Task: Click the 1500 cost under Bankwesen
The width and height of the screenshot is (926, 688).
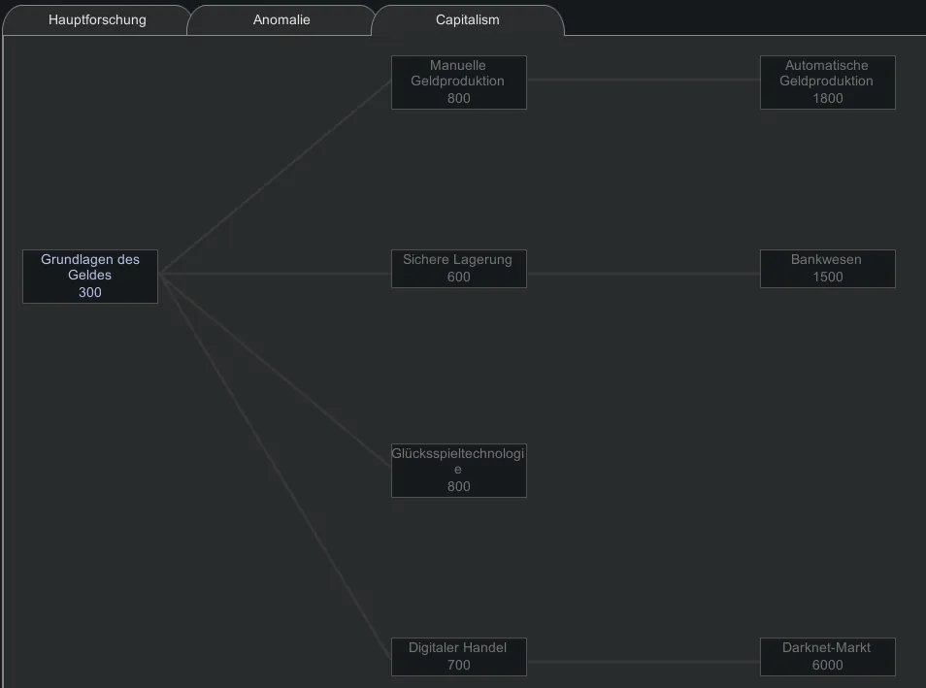Action: click(827, 277)
